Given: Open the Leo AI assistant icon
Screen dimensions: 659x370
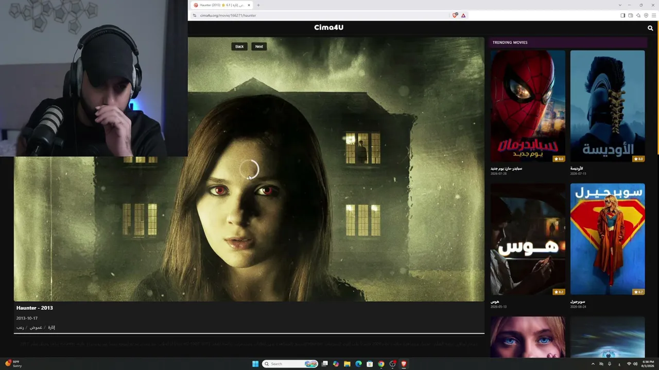Looking at the screenshot, I should [x=638, y=15].
